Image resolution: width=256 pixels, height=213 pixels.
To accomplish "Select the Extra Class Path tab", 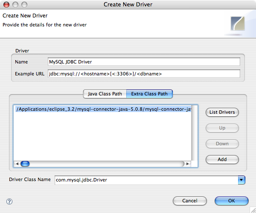I will point(149,93).
